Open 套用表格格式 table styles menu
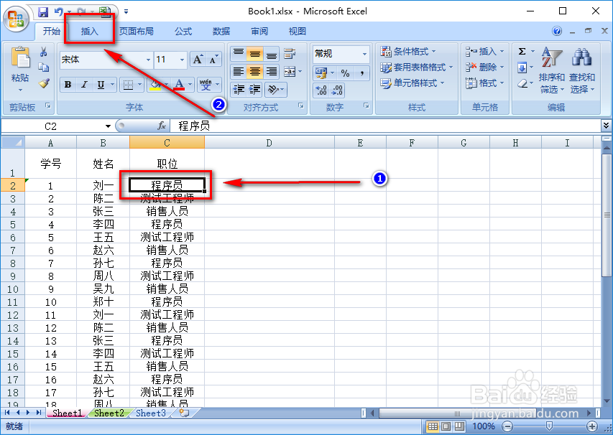Viewport: 613px width, 435px height. click(417, 67)
